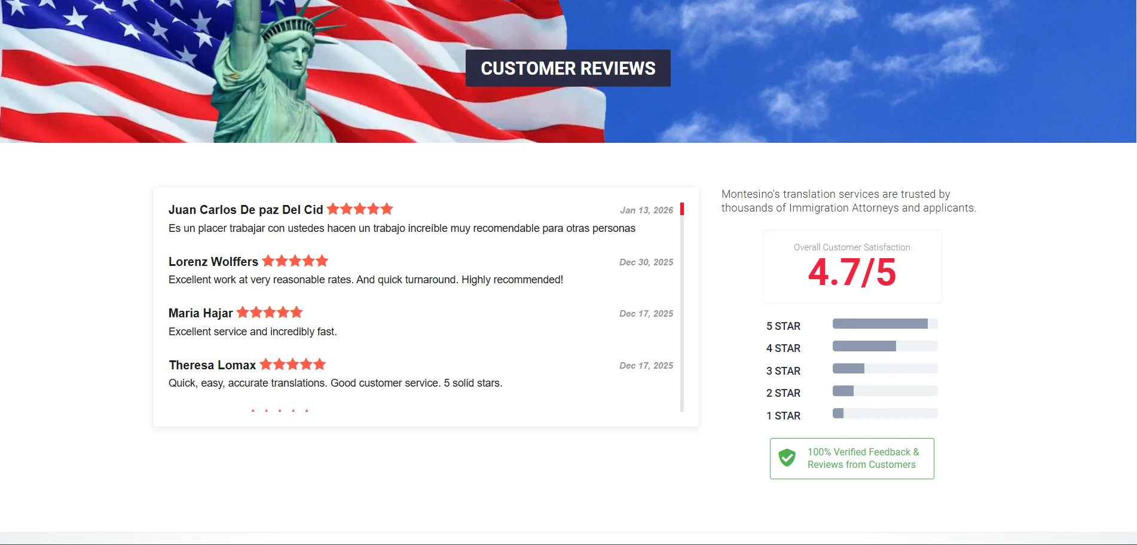This screenshot has height=545, width=1137.
Task: Select the reviewer name Lorenz Wolffers
Action: coord(213,262)
